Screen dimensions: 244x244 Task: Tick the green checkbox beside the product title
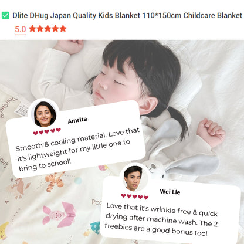[5, 15]
